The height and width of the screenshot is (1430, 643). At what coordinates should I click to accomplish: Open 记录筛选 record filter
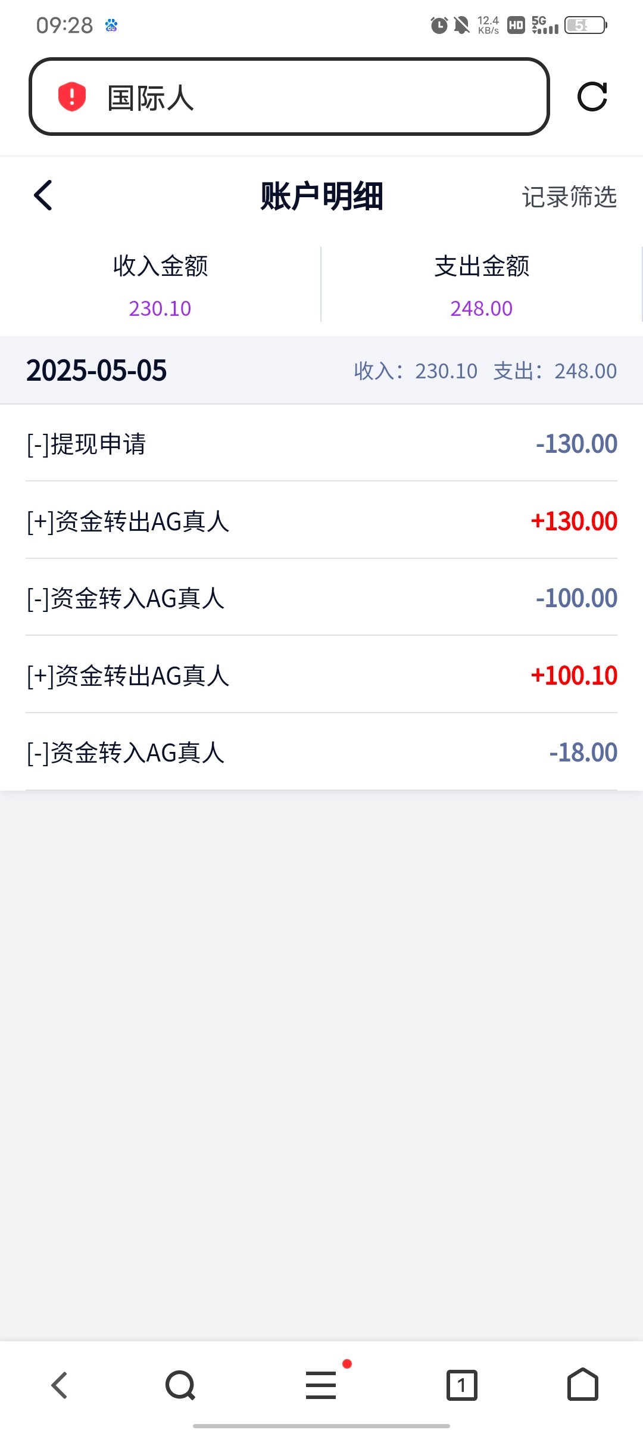coord(569,197)
